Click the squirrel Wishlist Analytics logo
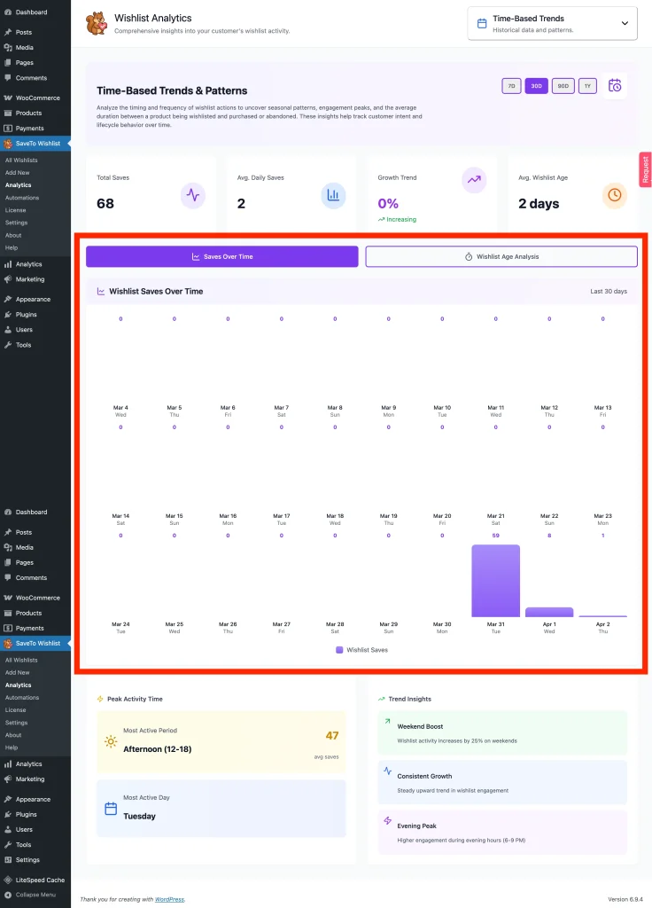 tap(96, 24)
